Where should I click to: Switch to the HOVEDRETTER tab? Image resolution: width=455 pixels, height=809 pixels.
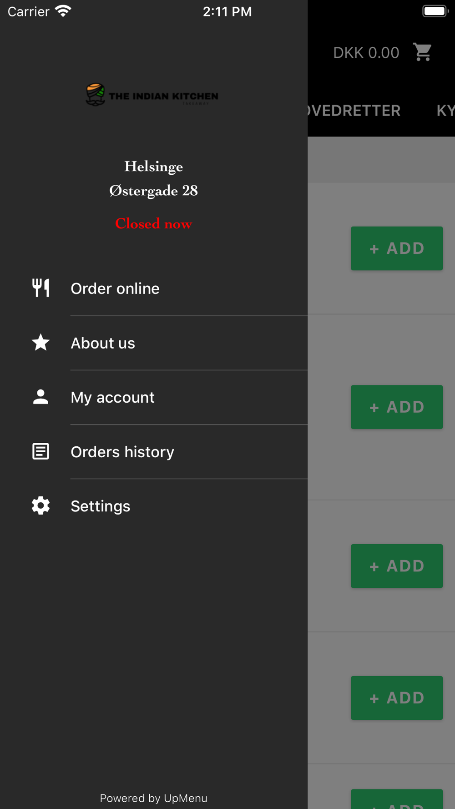354,111
